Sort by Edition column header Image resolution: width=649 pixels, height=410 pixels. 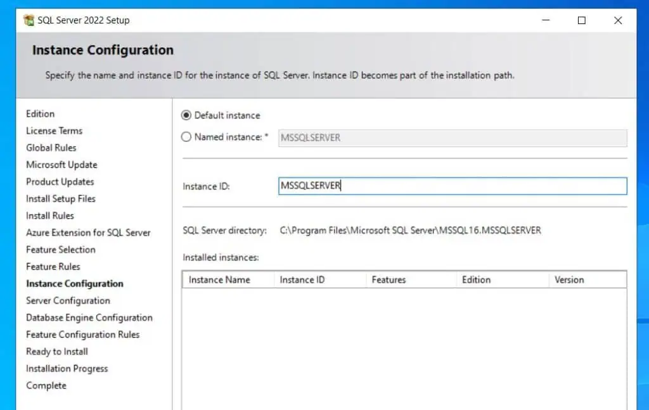tap(503, 279)
